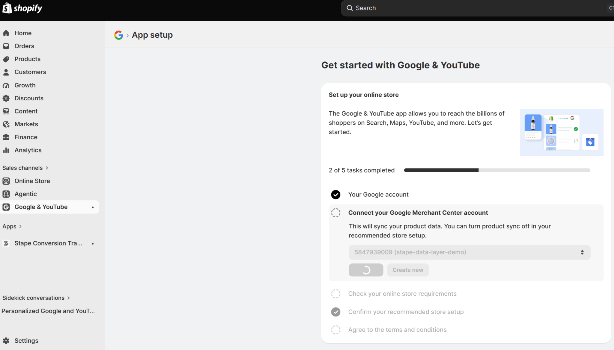
Task: Click the Agentic robot icon
Action: pos(6,194)
